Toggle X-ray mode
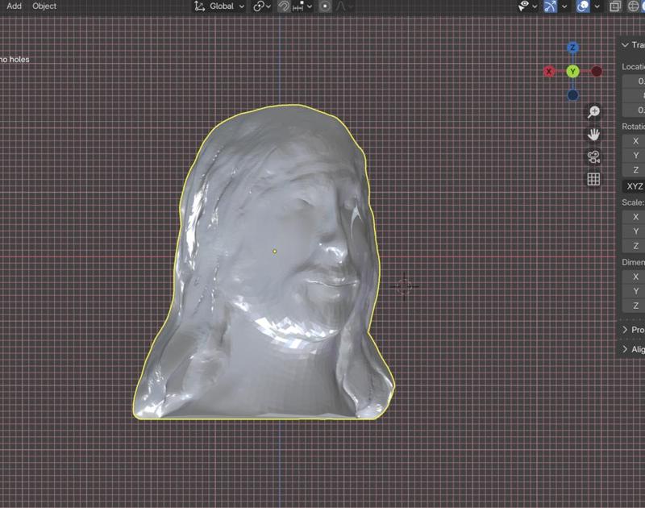This screenshot has width=645, height=508. click(615, 6)
